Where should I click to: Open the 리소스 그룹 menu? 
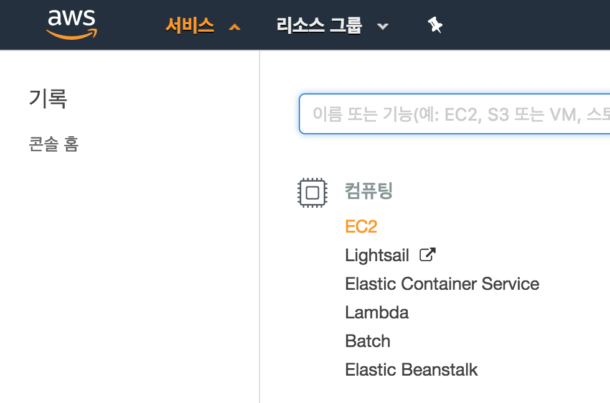(319, 25)
